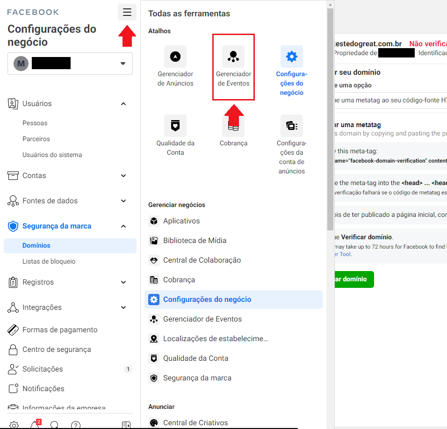Collapse the Segurança da marca chevron
This screenshot has height=429, width=447.
pos(123,226)
